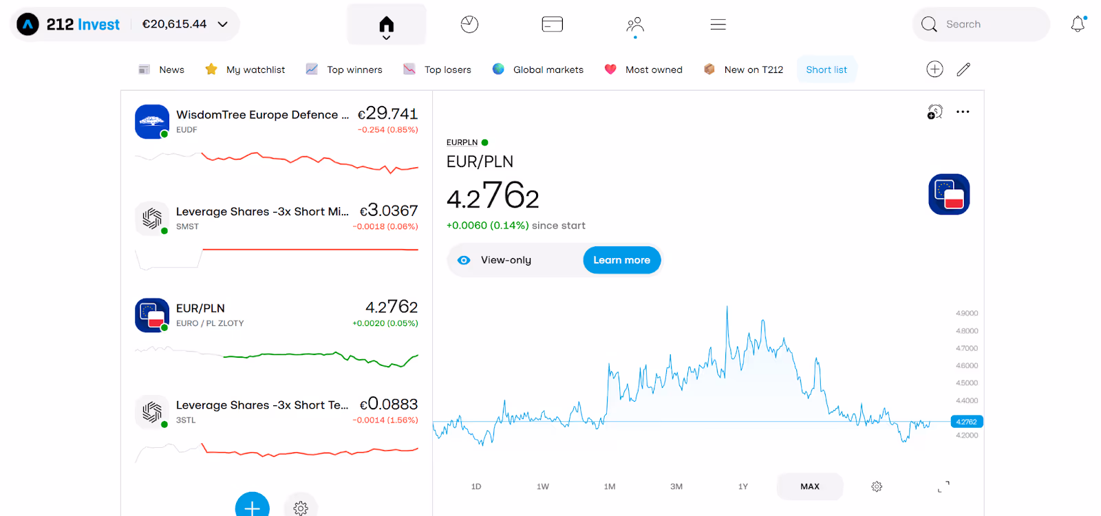Click the Learn more button
This screenshot has height=516, width=1101.
tap(622, 260)
